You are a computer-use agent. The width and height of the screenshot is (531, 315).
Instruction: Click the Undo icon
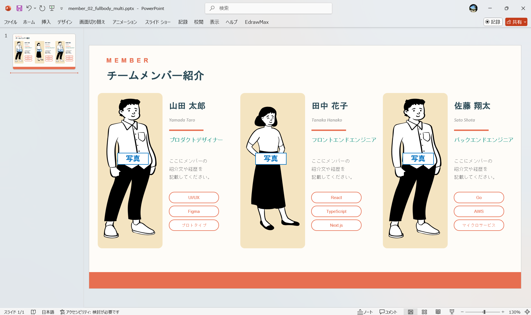click(x=29, y=8)
